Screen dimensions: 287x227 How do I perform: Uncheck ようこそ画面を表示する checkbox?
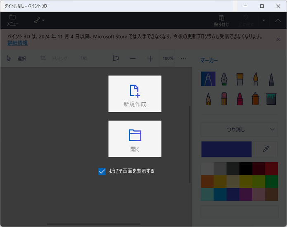102,172
